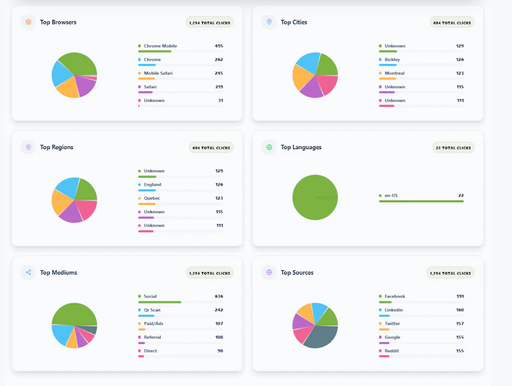
Task: Click the Top Sources heading
Action: [x=297, y=272]
